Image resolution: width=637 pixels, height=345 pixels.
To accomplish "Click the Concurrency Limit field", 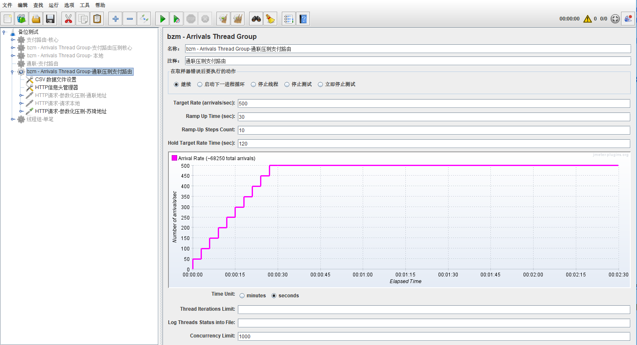I will pyautogui.click(x=434, y=336).
